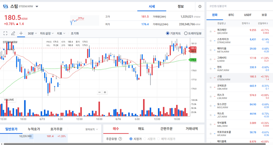Click the Steem coin logo icon

[x=5, y=6]
